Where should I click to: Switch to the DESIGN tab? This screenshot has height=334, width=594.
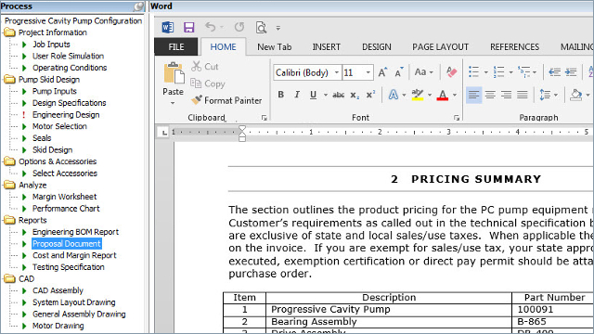click(x=377, y=47)
